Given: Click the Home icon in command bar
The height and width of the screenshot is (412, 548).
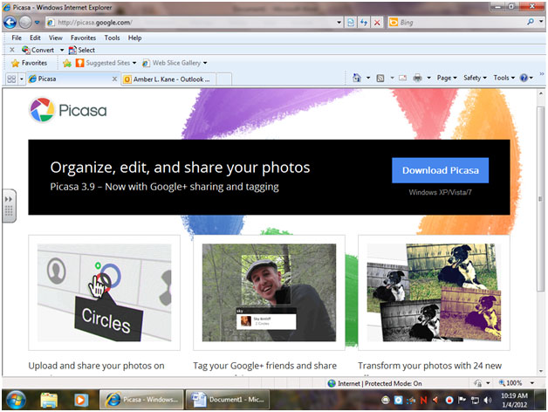Looking at the screenshot, I should point(357,78).
